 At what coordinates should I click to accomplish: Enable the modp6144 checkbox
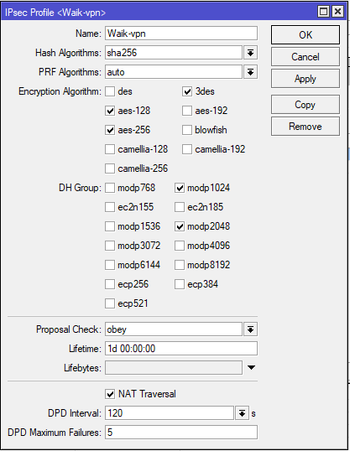[x=110, y=265]
